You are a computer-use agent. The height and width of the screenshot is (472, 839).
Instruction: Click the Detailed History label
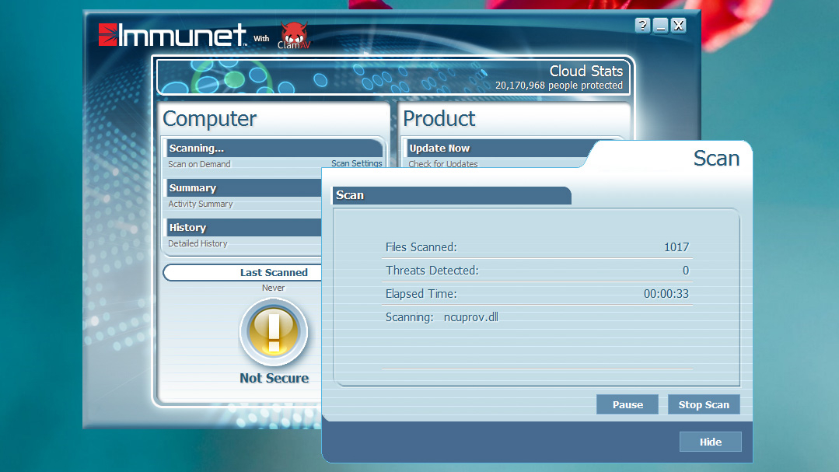pos(198,243)
